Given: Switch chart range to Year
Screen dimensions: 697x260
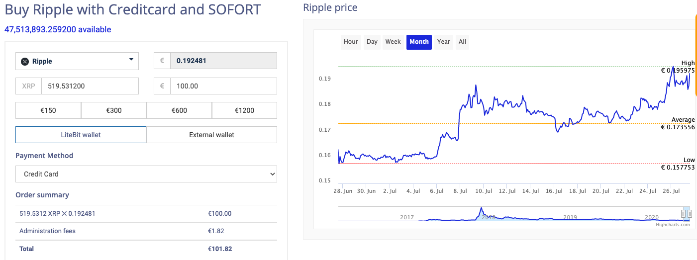Looking at the screenshot, I should pyautogui.click(x=444, y=42).
